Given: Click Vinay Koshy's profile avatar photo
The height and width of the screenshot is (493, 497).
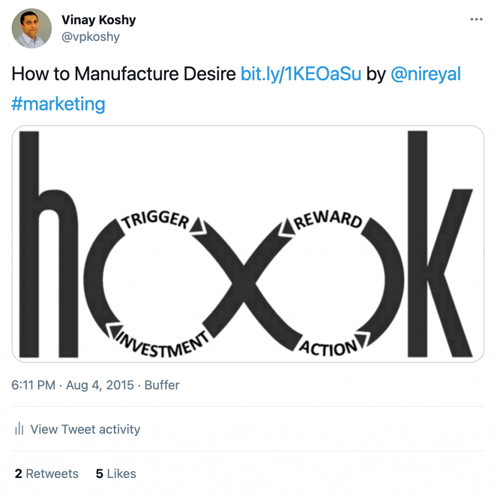Looking at the screenshot, I should point(32,29).
